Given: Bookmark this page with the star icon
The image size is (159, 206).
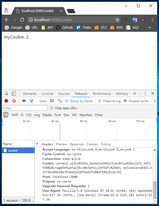Looking at the screenshot, I should tap(117, 20).
